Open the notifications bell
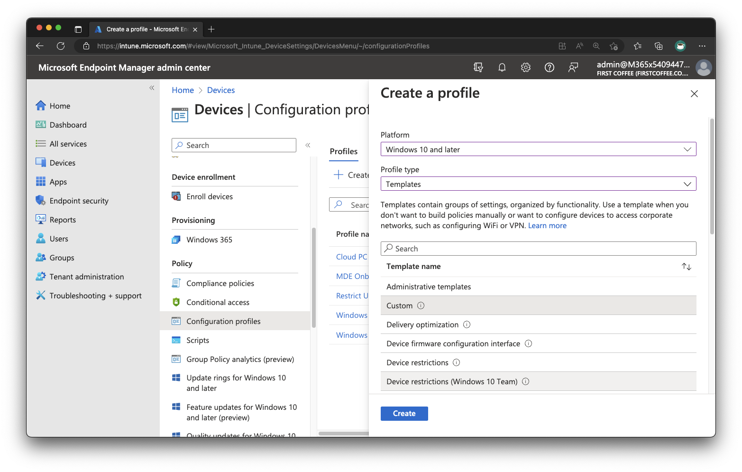Image resolution: width=742 pixels, height=472 pixels. point(502,67)
